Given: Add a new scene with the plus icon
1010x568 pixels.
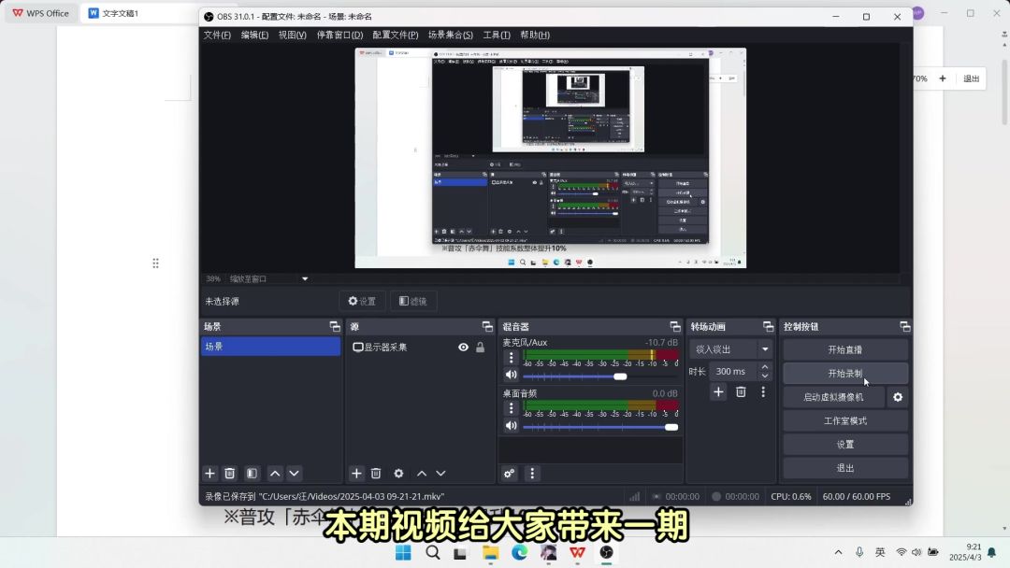Looking at the screenshot, I should pos(210,474).
